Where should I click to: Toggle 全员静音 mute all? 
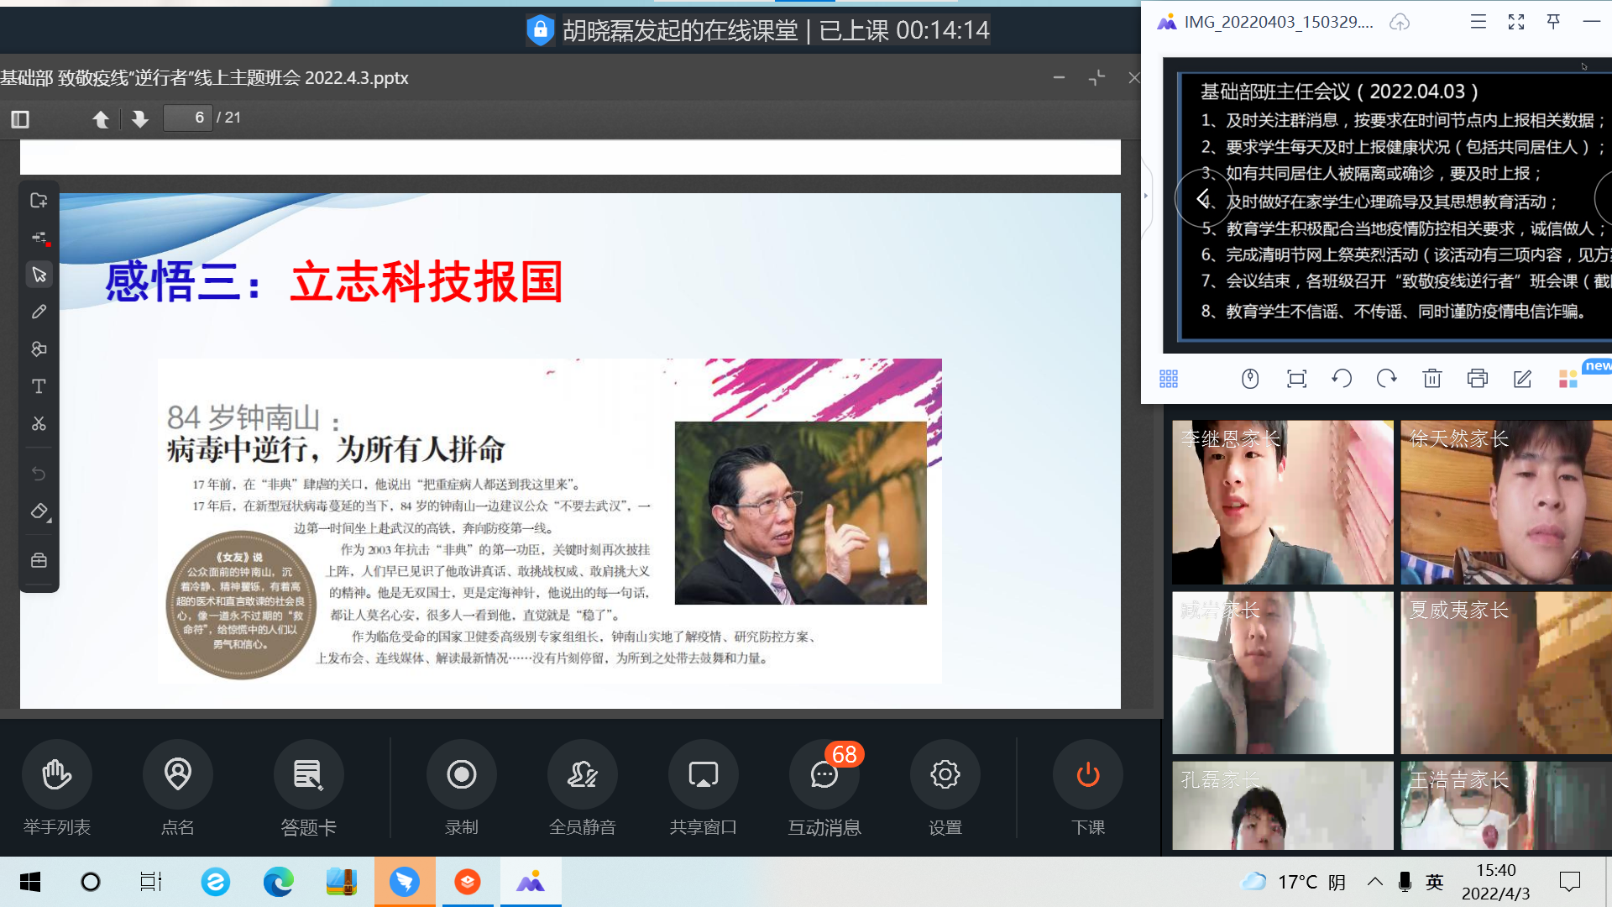tap(582, 774)
